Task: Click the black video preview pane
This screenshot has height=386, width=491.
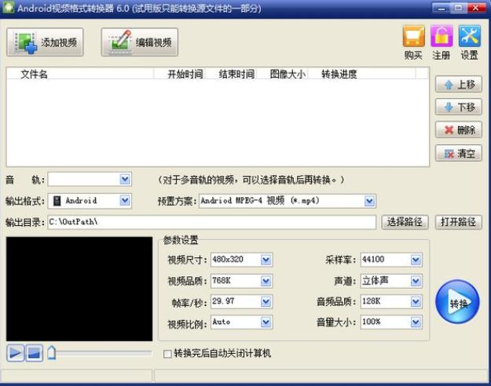Action: (79, 289)
